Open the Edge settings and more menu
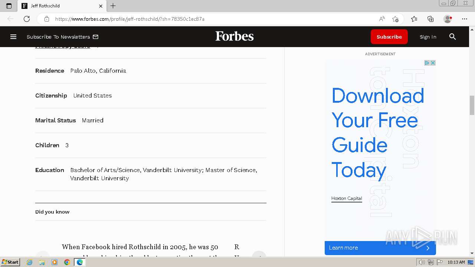This screenshot has height=267, width=475. tap(464, 19)
